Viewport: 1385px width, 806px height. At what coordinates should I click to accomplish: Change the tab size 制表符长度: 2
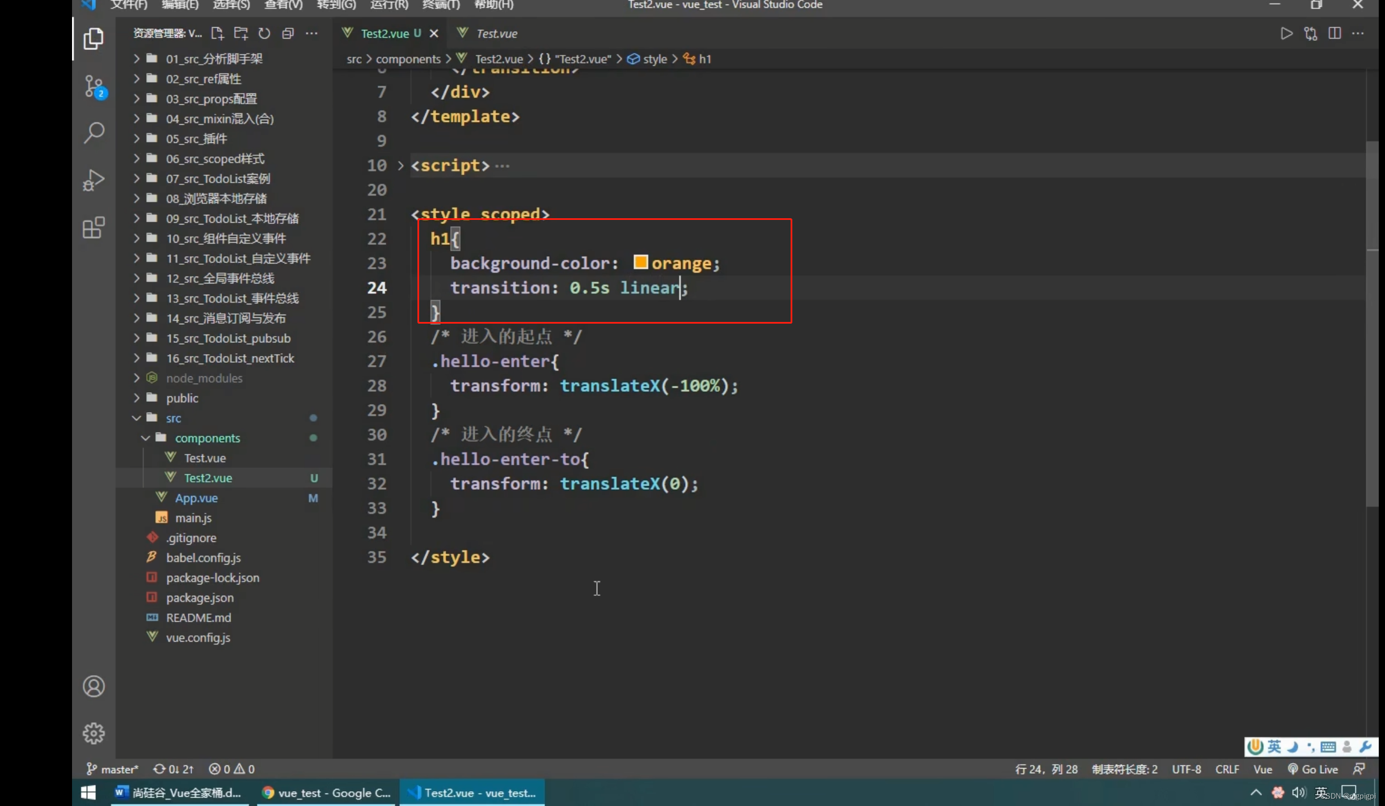pyautogui.click(x=1125, y=769)
